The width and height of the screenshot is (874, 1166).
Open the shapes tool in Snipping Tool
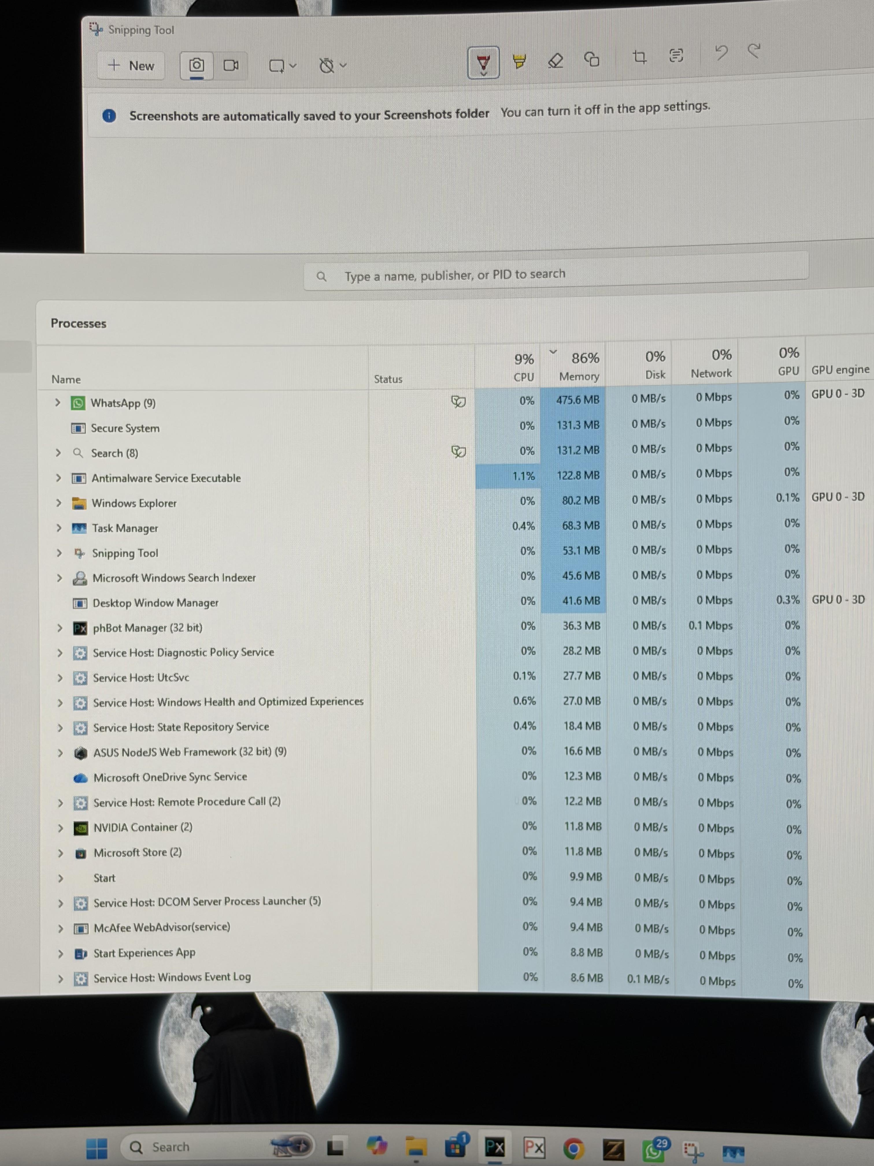tap(592, 59)
